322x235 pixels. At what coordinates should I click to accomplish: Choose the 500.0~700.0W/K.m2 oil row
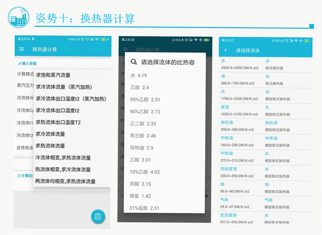click(x=266, y=80)
